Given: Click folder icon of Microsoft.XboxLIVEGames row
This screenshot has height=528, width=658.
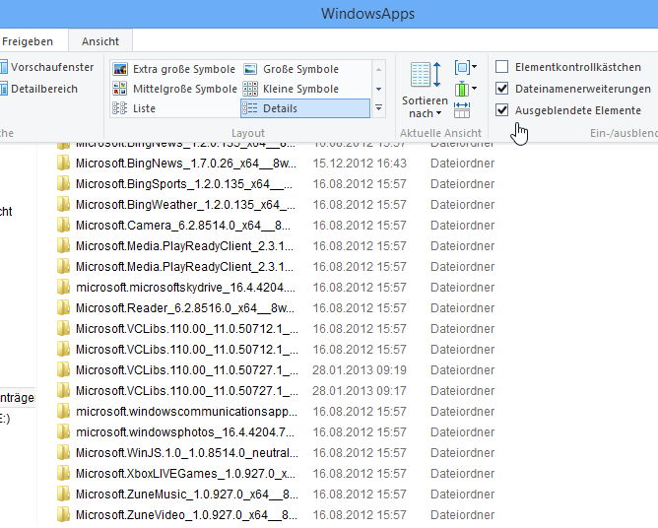Looking at the screenshot, I should (x=63, y=474).
